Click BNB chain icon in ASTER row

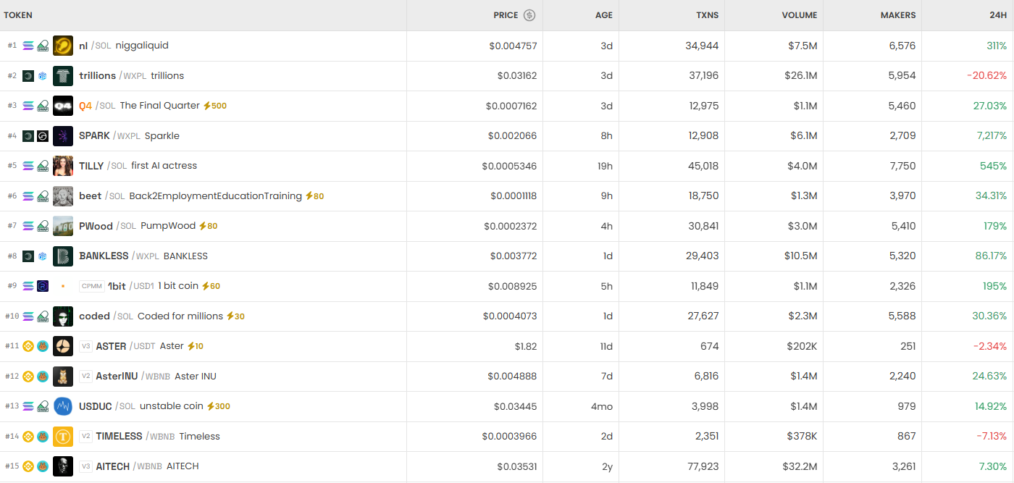28,346
